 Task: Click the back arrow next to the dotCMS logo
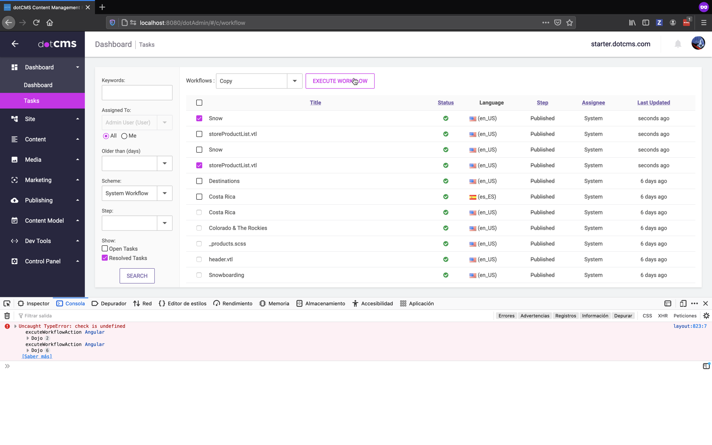[x=15, y=44]
